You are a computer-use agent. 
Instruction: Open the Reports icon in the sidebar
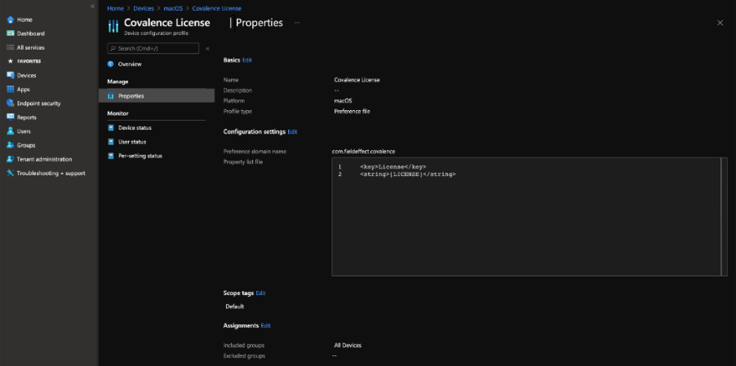(x=11, y=117)
